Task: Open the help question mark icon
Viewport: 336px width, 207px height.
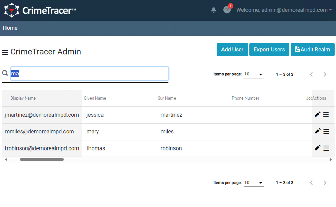Action: pyautogui.click(x=227, y=10)
